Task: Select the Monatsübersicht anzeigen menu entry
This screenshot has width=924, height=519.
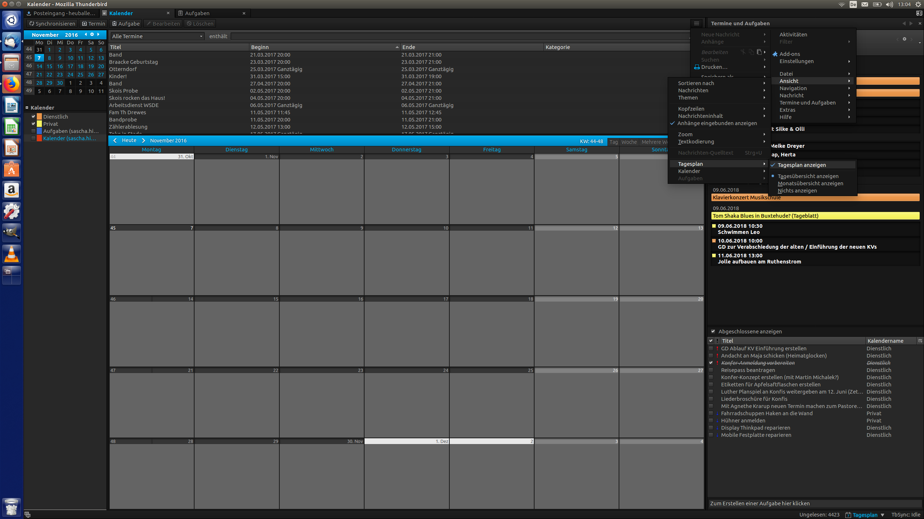Action: tap(810, 183)
